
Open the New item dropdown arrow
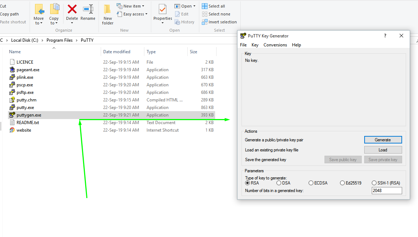pyautogui.click(x=143, y=6)
